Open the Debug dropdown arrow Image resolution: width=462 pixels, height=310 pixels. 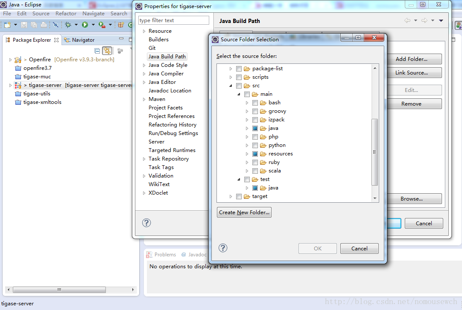point(76,25)
